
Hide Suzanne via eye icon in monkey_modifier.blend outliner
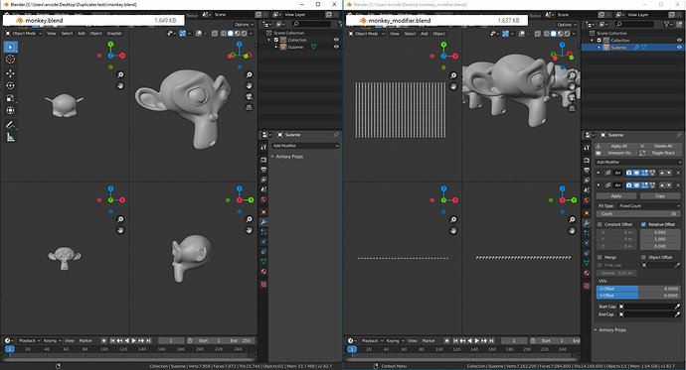point(679,48)
